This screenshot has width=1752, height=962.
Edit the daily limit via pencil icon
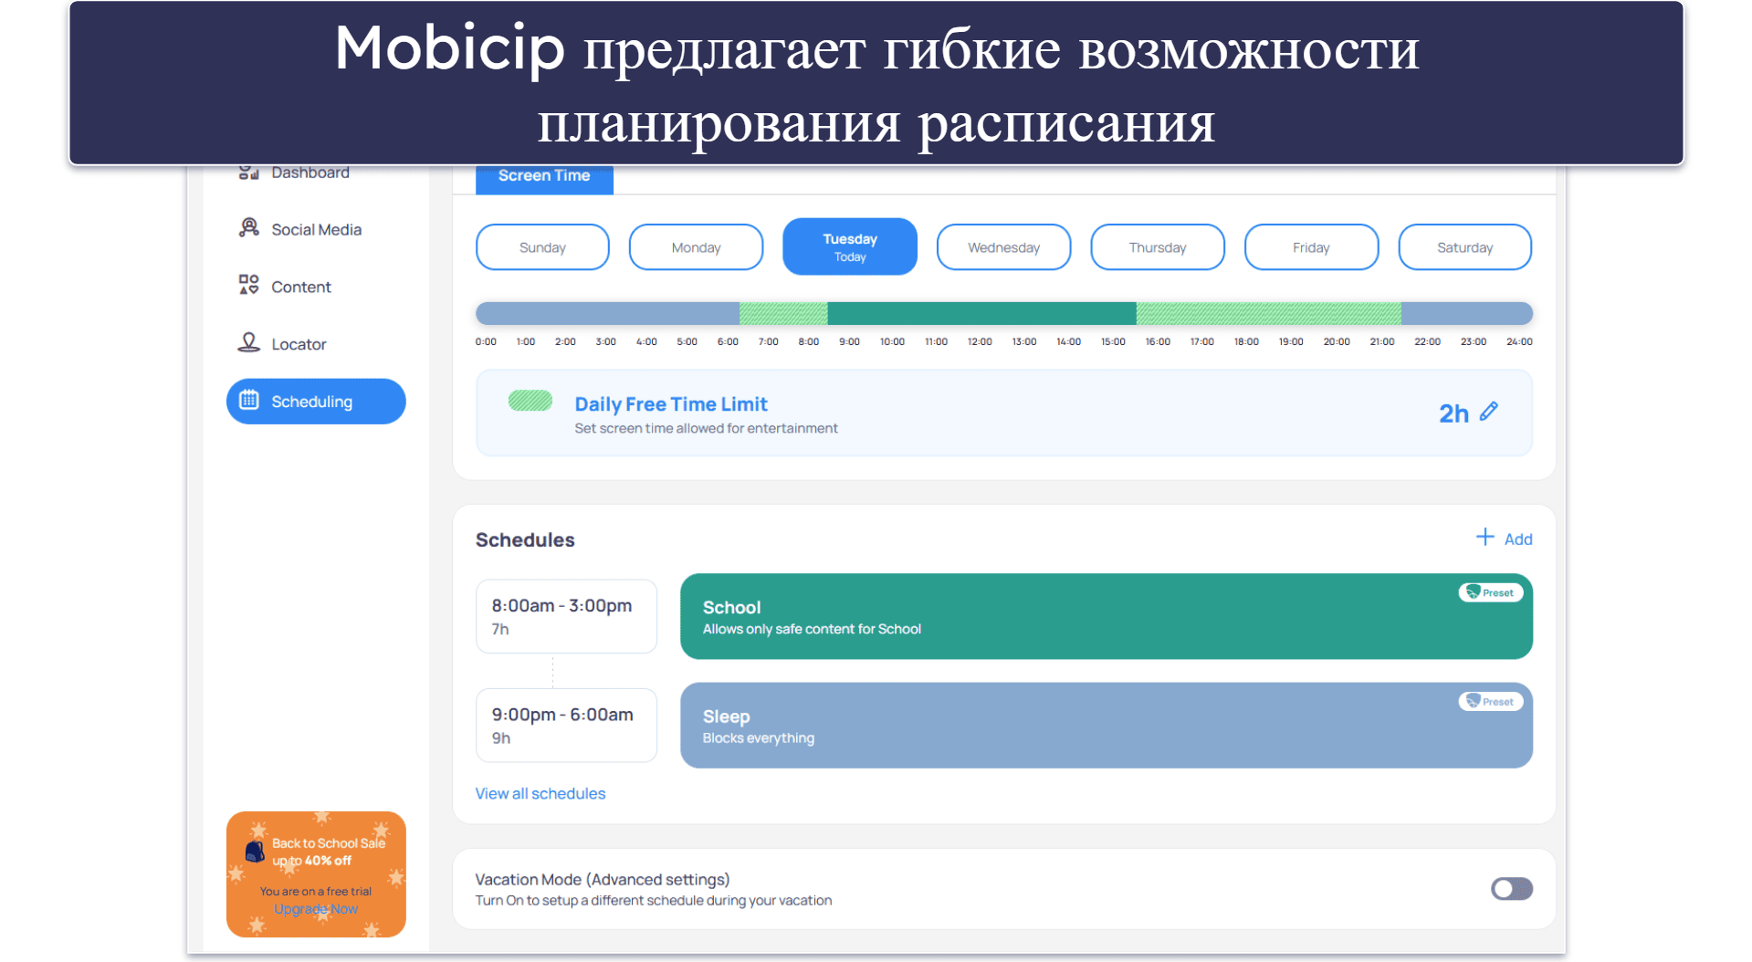[1489, 412]
